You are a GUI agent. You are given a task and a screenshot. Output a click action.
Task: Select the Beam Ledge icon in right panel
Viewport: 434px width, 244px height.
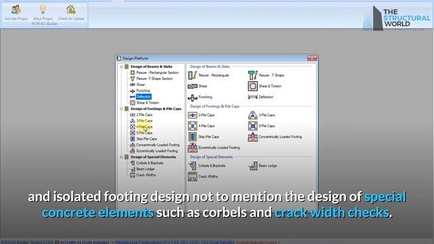click(x=252, y=165)
